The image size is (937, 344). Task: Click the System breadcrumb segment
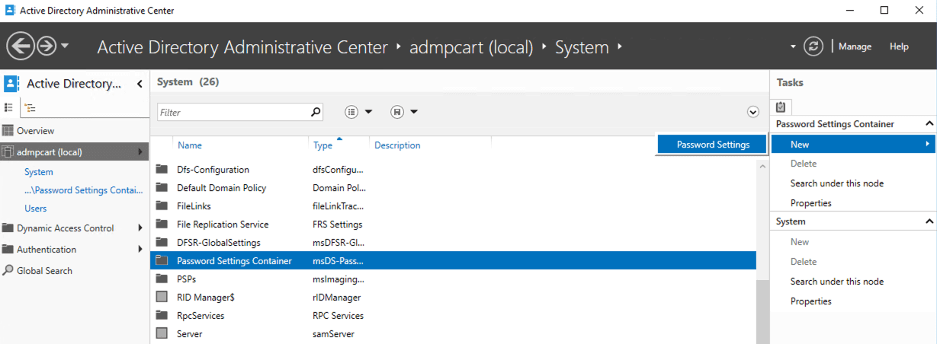point(582,47)
